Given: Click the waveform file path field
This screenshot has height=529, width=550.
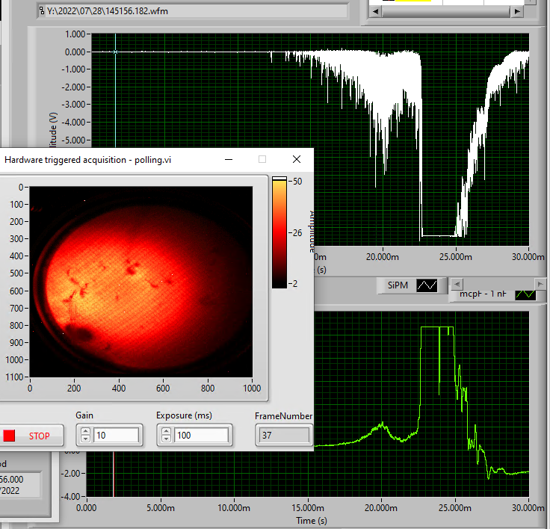Looking at the screenshot, I should [x=194, y=12].
